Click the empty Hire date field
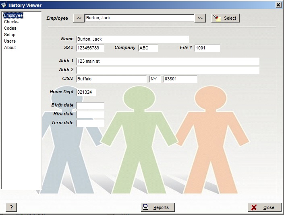 tap(90, 115)
